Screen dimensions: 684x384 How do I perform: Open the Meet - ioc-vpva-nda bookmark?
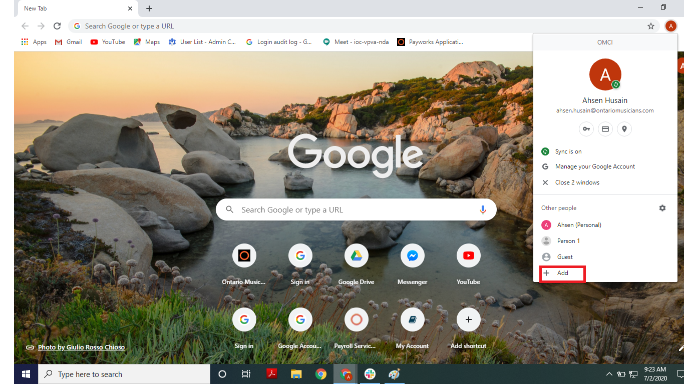[x=356, y=42]
